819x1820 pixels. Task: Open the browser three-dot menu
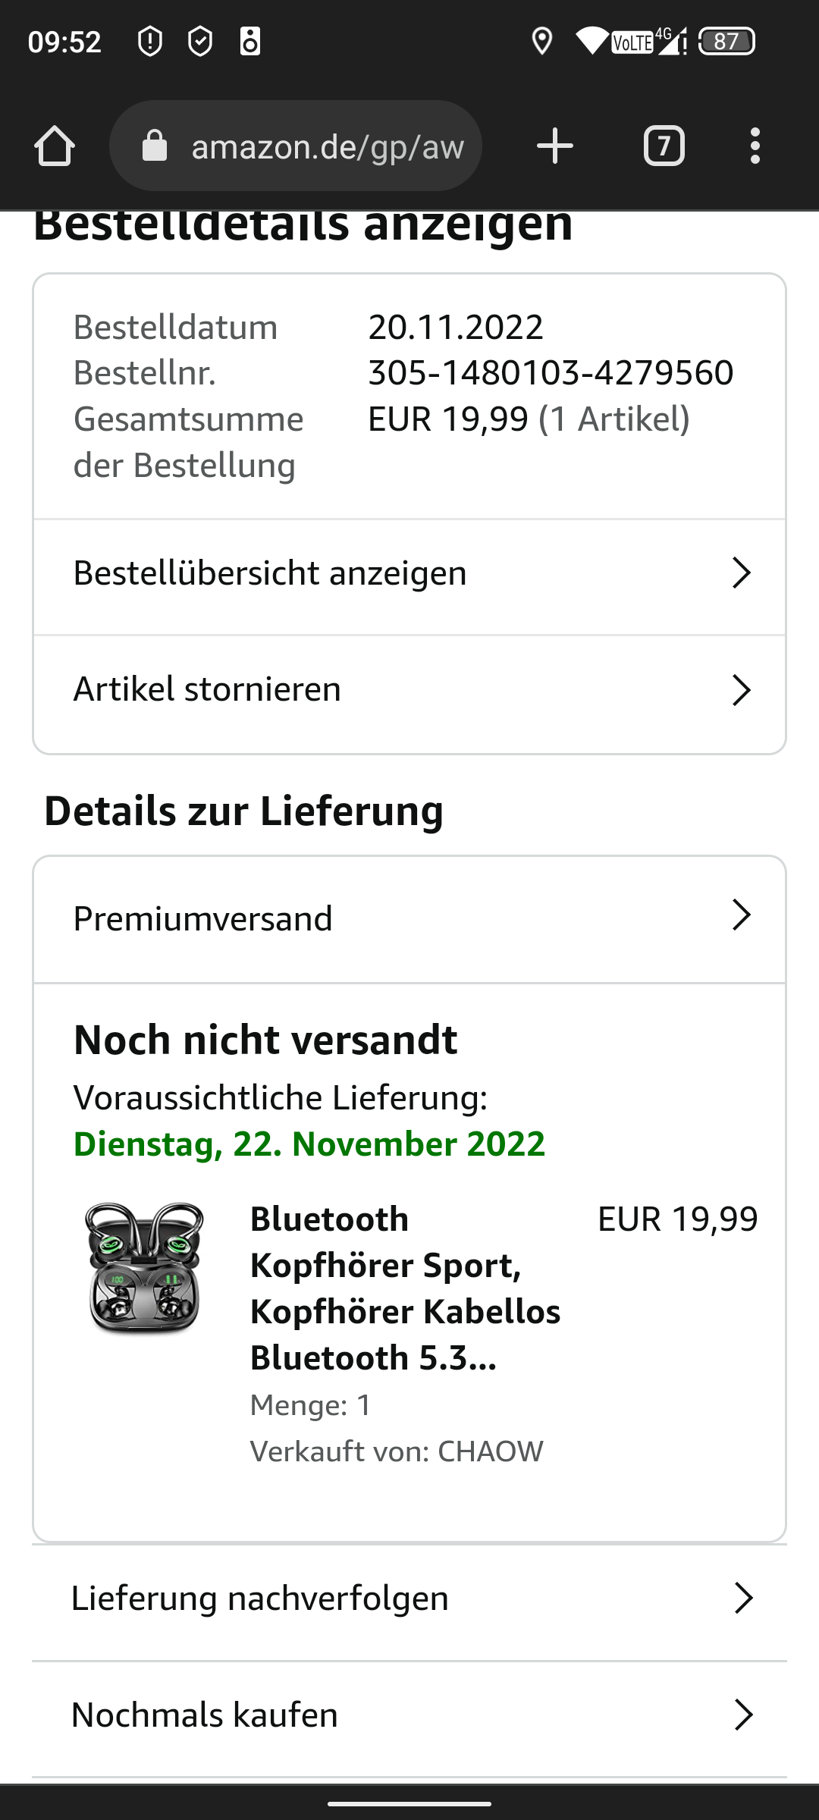pyautogui.click(x=755, y=146)
